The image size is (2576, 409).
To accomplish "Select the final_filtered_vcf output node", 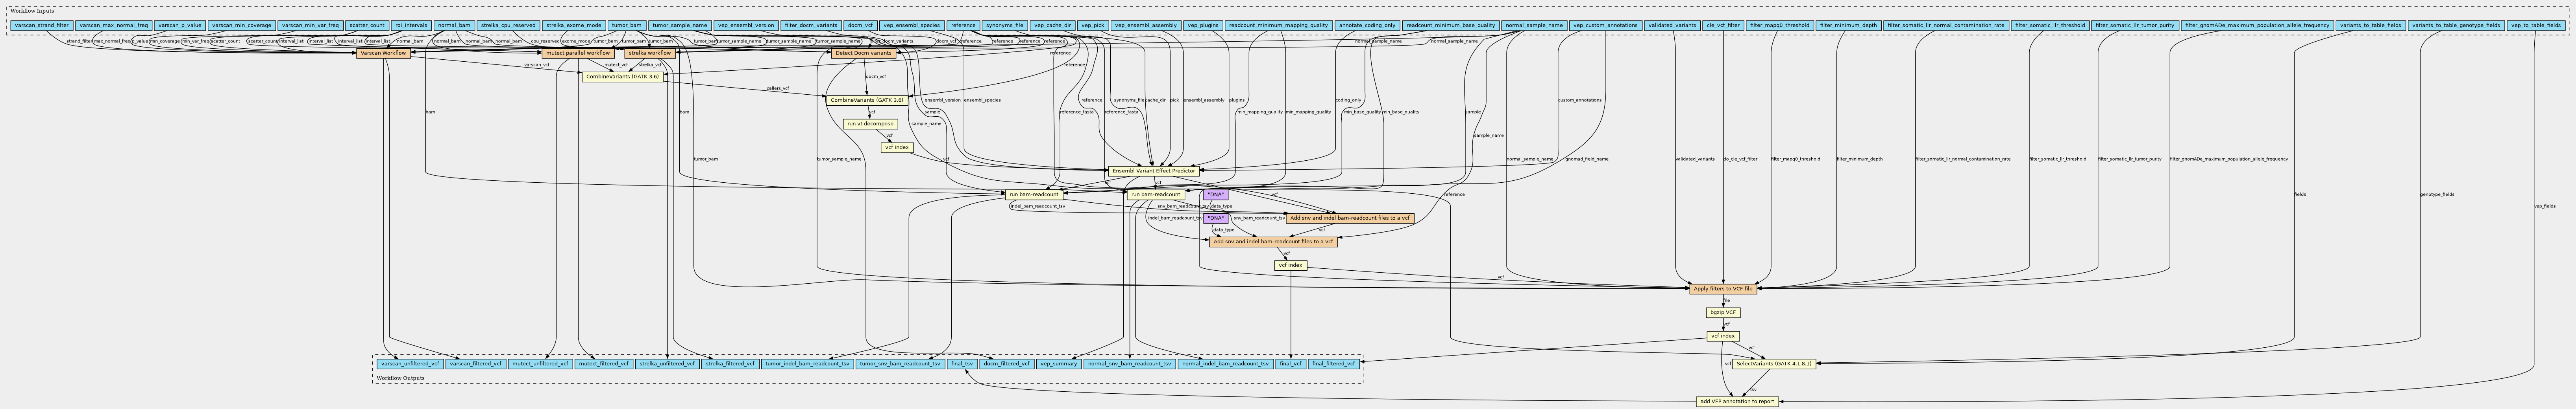I will 1334,364.
